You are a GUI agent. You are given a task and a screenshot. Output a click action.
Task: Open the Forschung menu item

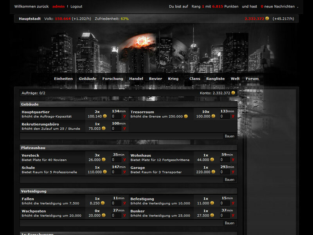(x=113, y=78)
